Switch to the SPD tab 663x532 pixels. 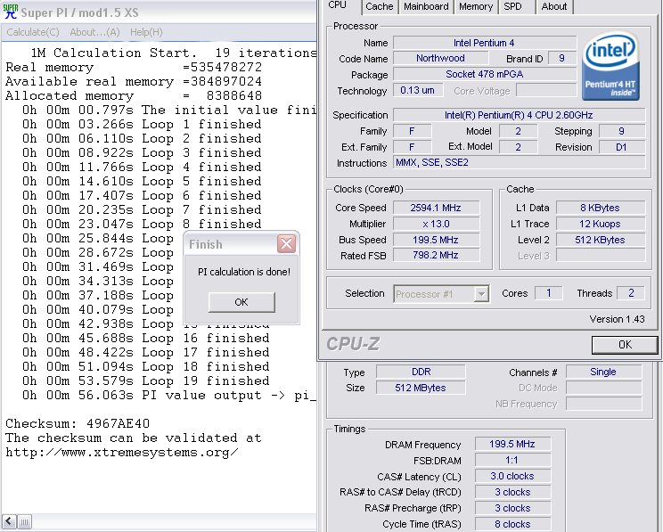(x=512, y=6)
